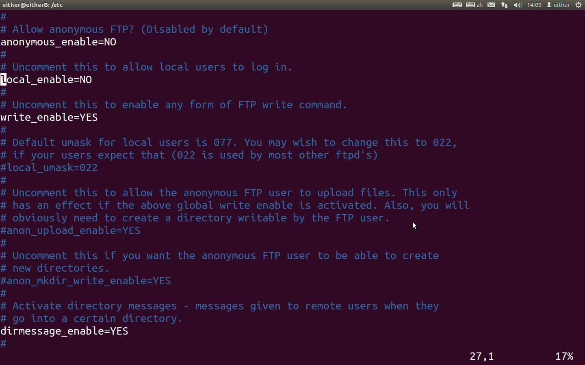Click the anonymous_enable=NO line
Viewport: 585px width, 365px height.
(x=58, y=42)
